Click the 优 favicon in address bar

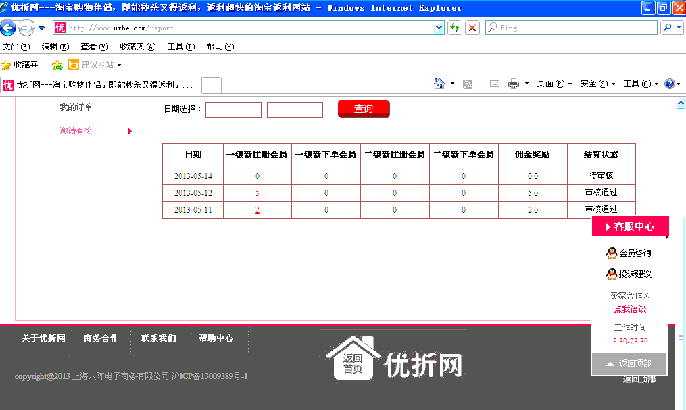60,28
